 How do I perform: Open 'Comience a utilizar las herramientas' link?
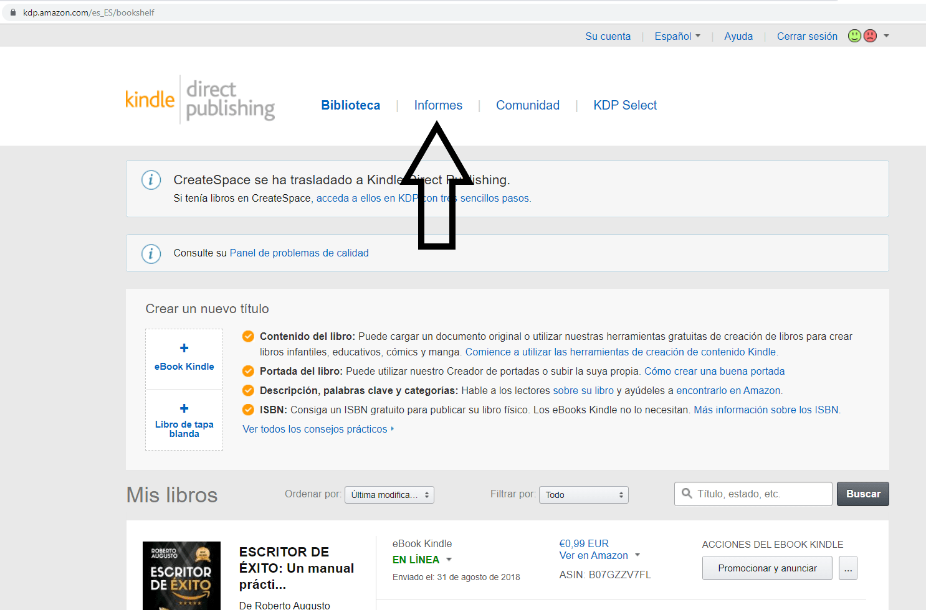tap(621, 352)
